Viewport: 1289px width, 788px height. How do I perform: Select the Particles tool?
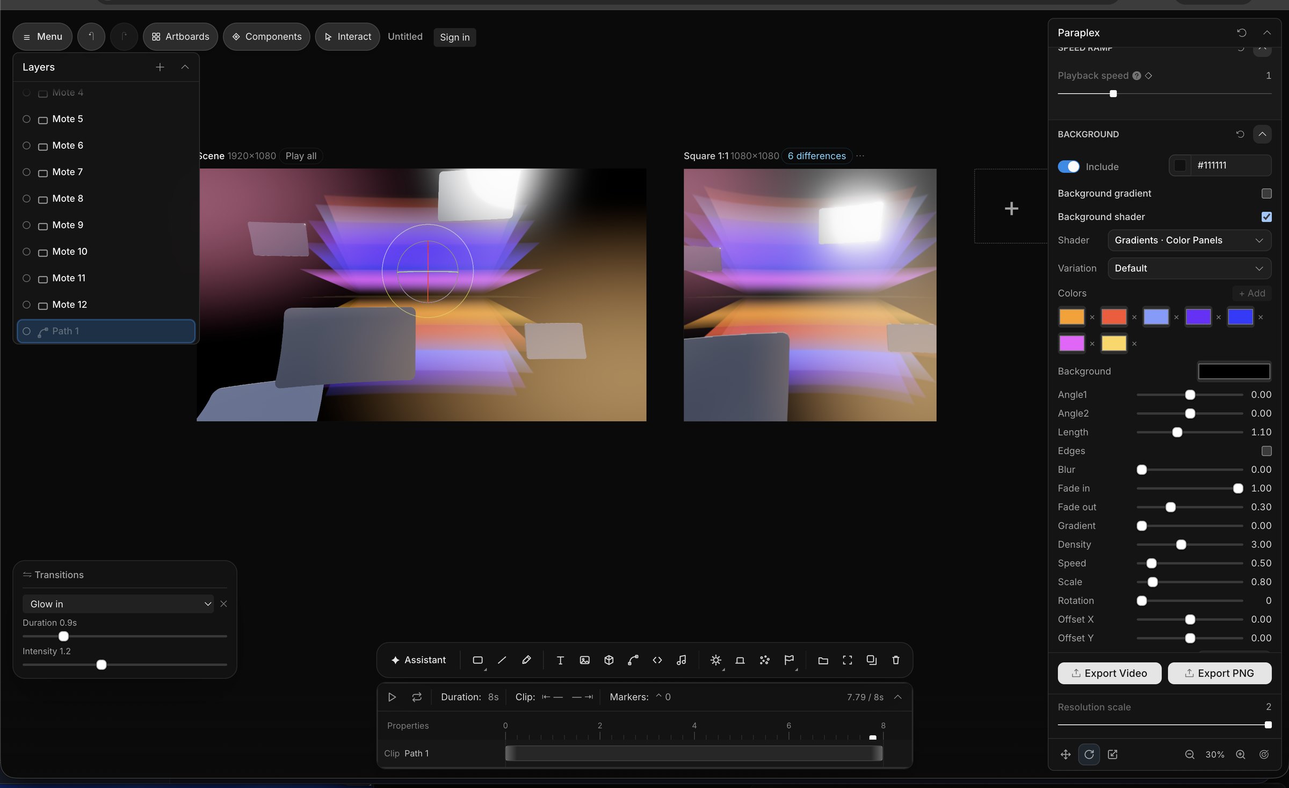764,660
